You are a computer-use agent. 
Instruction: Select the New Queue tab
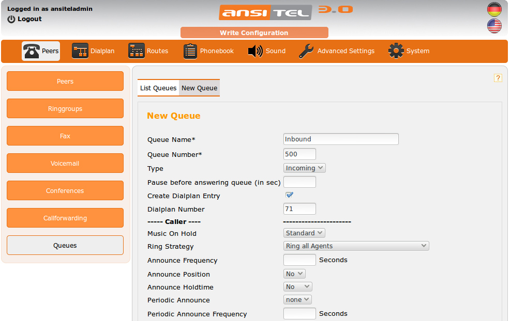(x=199, y=88)
